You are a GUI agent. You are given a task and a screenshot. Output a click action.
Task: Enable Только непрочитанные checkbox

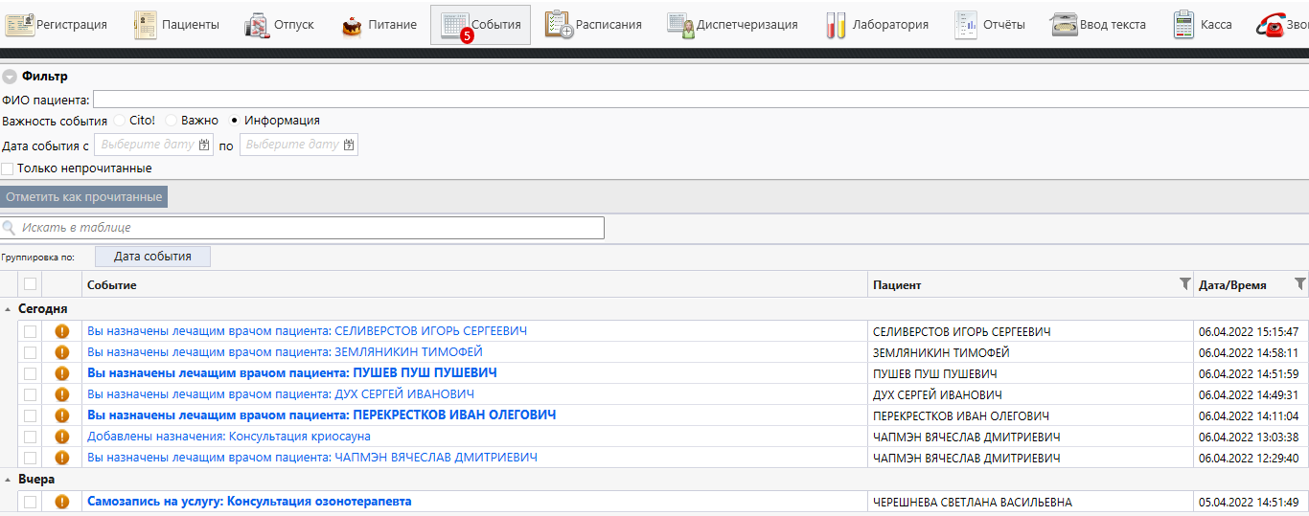coord(8,168)
